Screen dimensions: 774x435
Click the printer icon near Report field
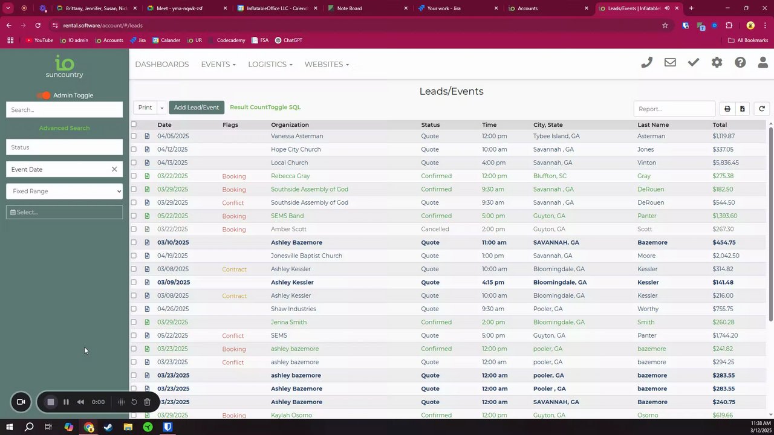pyautogui.click(x=727, y=109)
